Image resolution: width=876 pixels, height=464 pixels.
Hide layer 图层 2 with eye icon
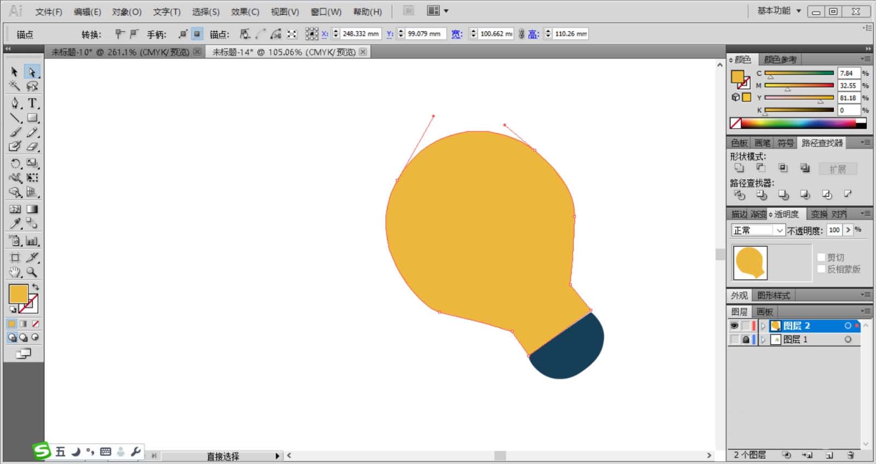click(734, 326)
